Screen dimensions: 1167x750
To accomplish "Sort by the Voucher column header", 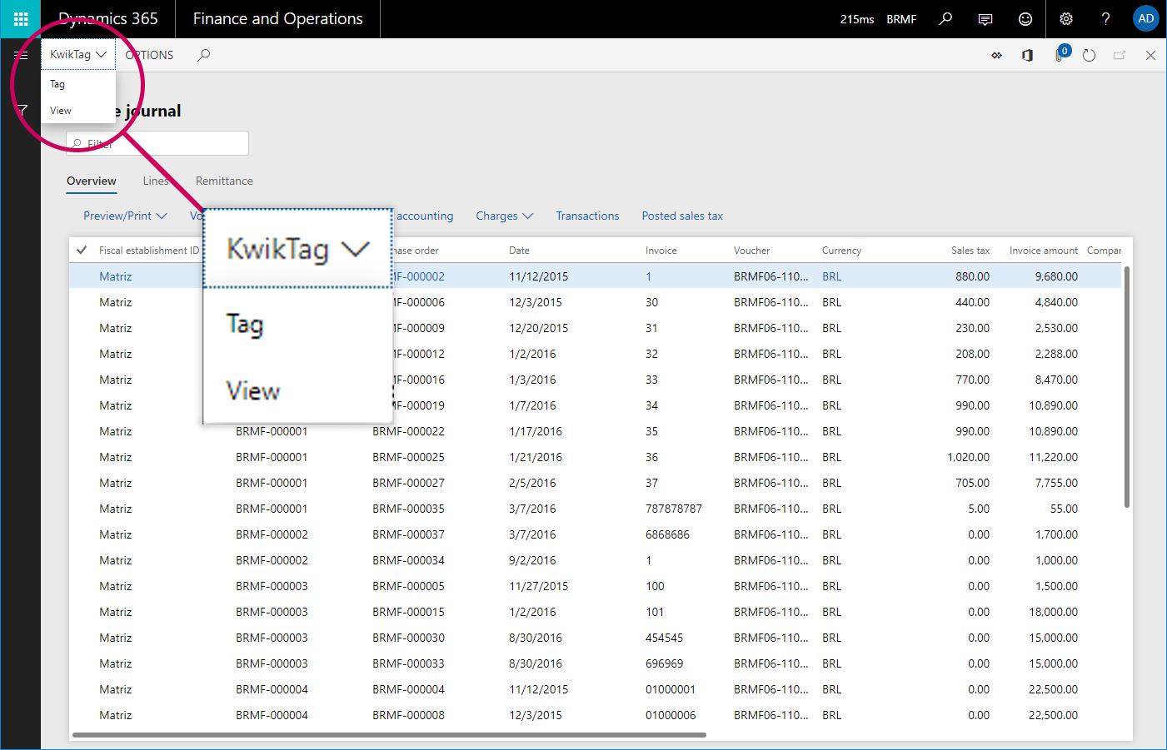I will click(751, 250).
